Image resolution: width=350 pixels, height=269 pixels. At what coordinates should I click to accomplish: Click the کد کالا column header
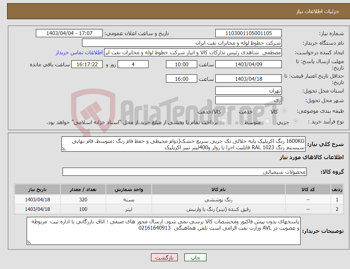[308, 189]
